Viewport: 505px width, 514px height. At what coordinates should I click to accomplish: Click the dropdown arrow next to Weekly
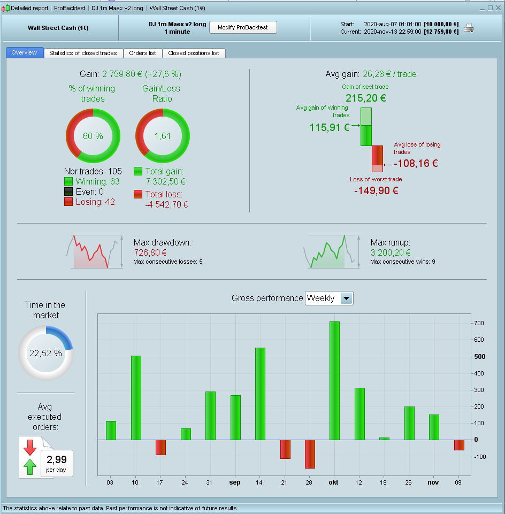(x=346, y=298)
